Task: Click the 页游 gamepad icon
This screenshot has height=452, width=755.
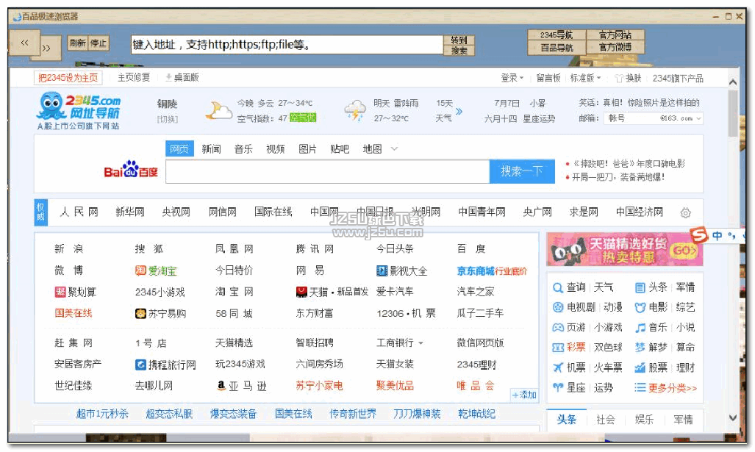Action: (557, 328)
